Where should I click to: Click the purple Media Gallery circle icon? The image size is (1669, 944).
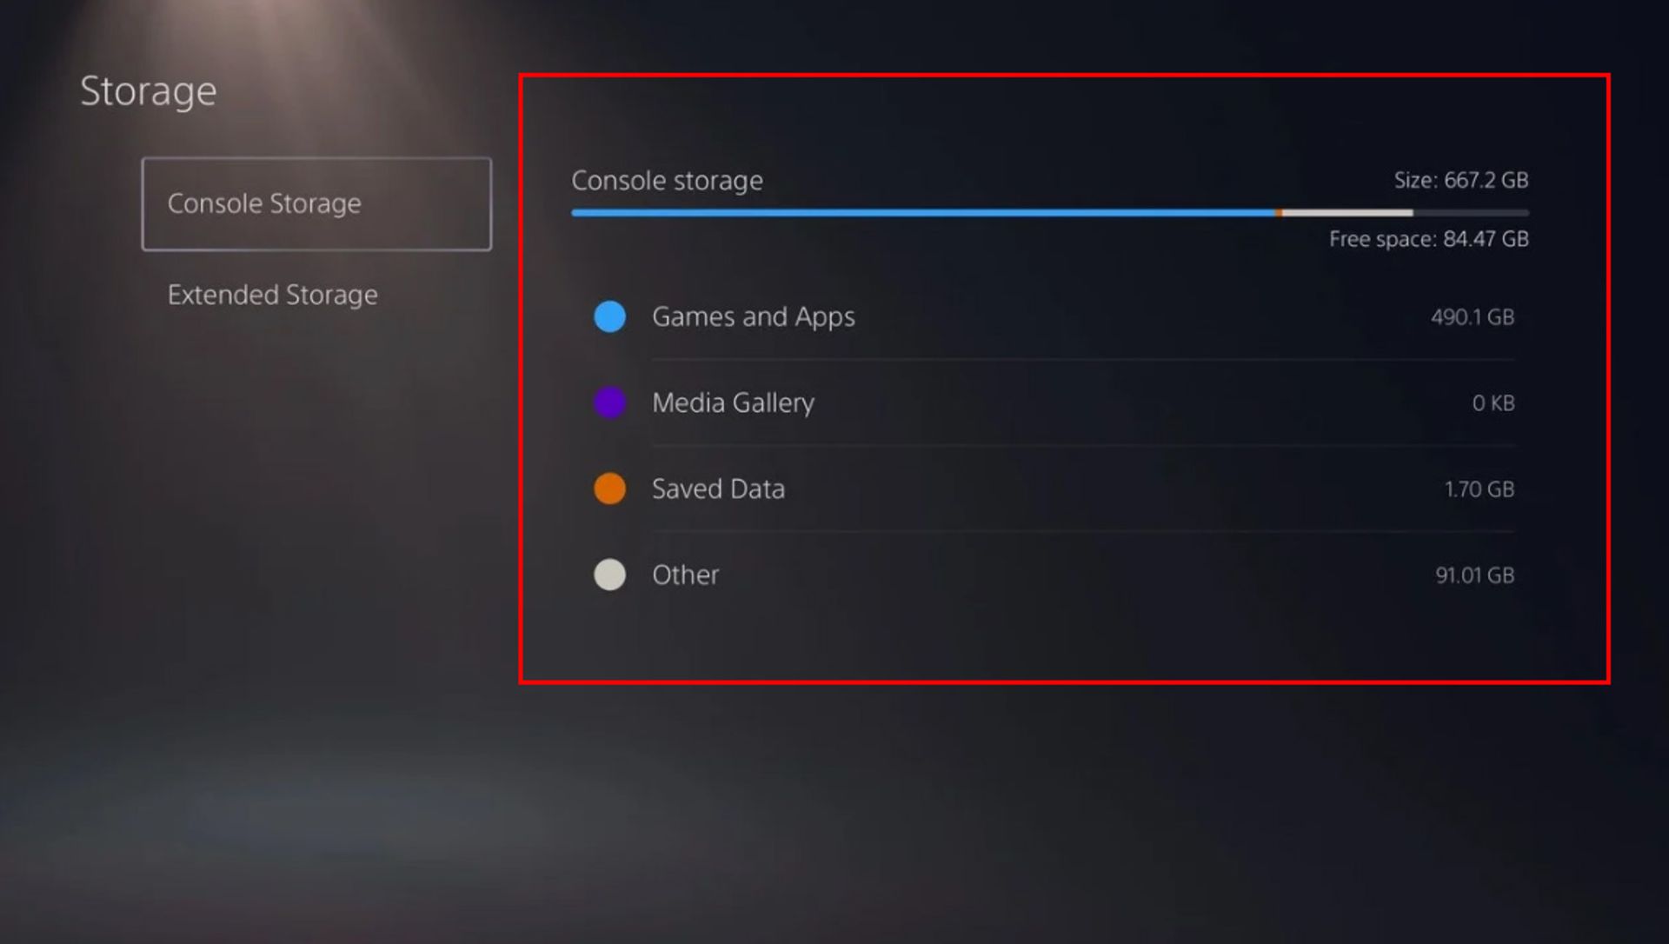coord(609,402)
